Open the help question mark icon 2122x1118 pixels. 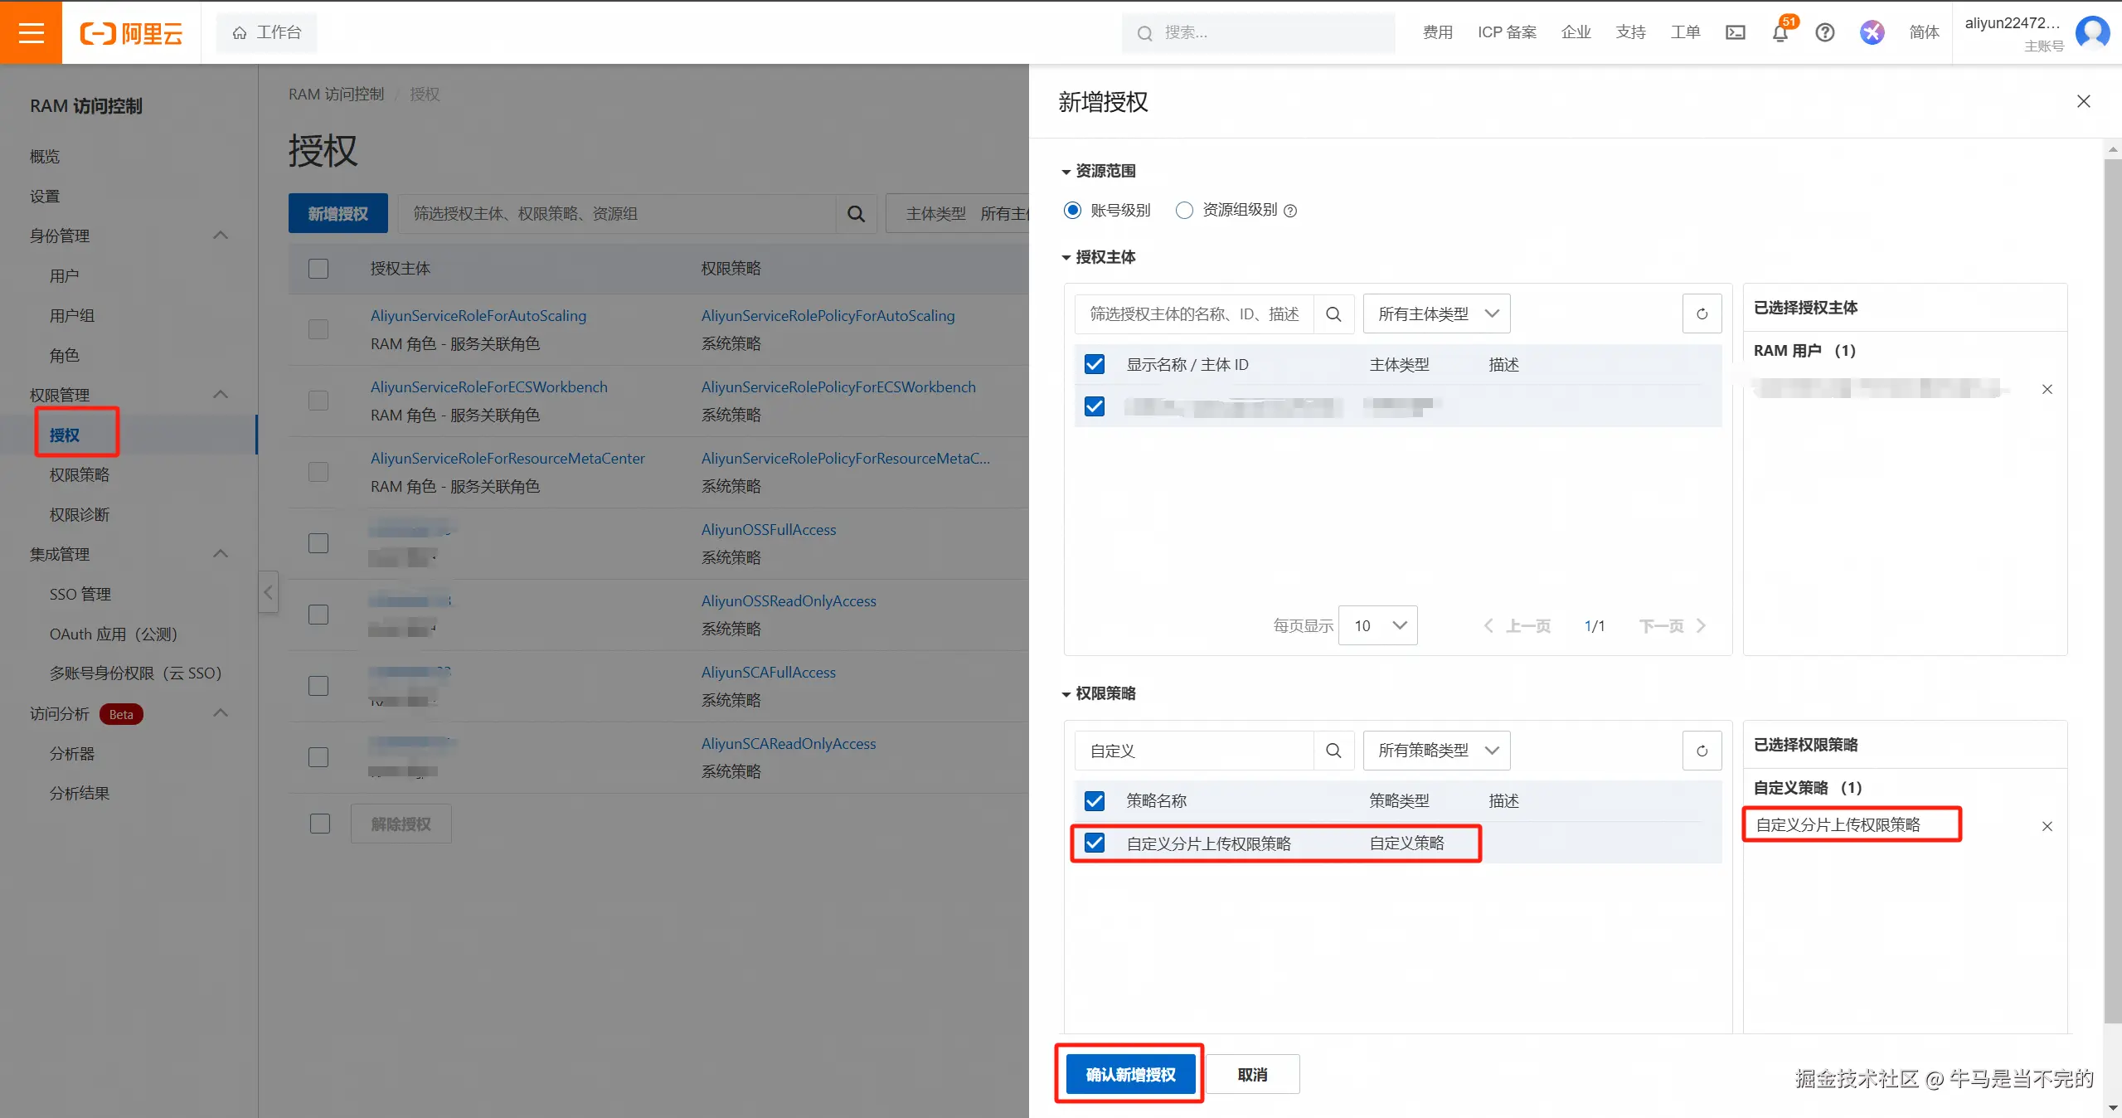pyautogui.click(x=1824, y=32)
